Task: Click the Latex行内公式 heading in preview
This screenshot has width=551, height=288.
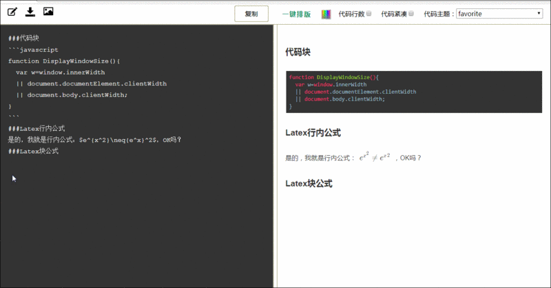Action: point(313,132)
